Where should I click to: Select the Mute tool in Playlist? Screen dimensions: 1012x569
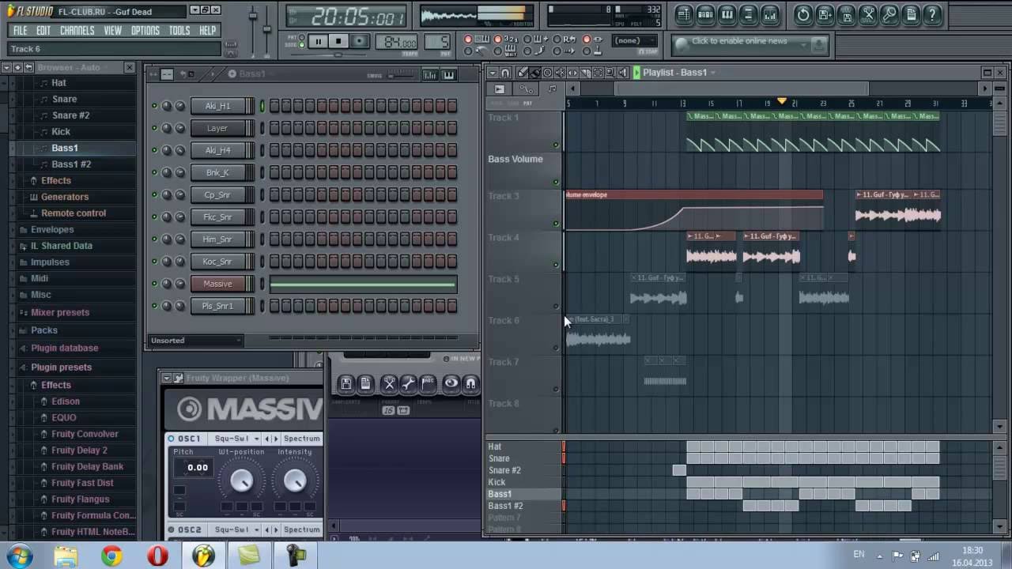click(x=560, y=73)
